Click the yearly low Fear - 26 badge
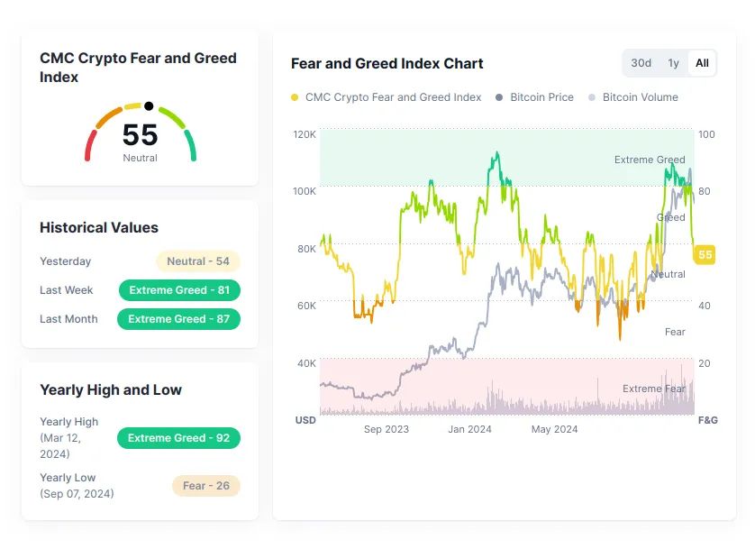 coord(205,486)
